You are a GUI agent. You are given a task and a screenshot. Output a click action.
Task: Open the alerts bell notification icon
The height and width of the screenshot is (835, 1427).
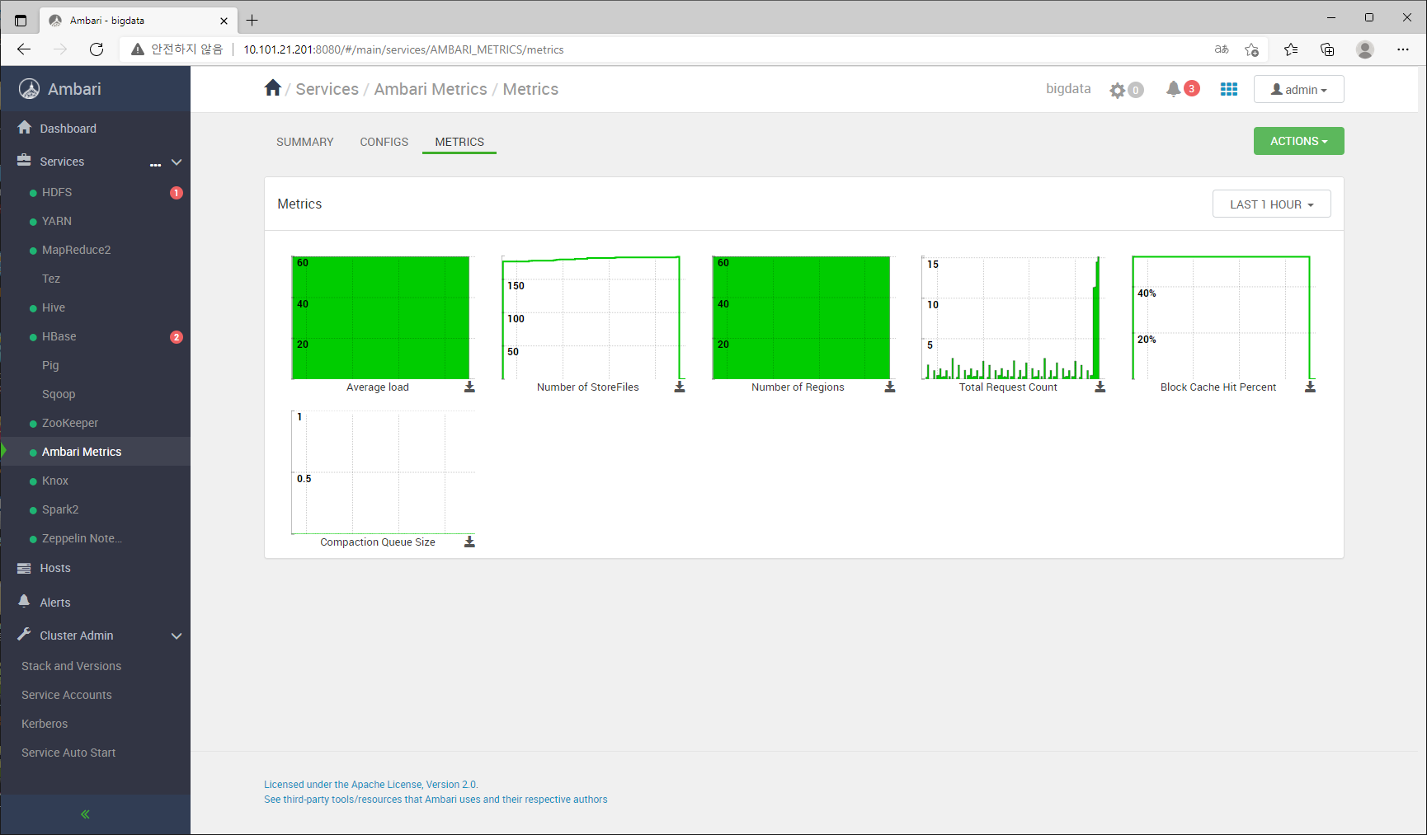pos(1173,89)
